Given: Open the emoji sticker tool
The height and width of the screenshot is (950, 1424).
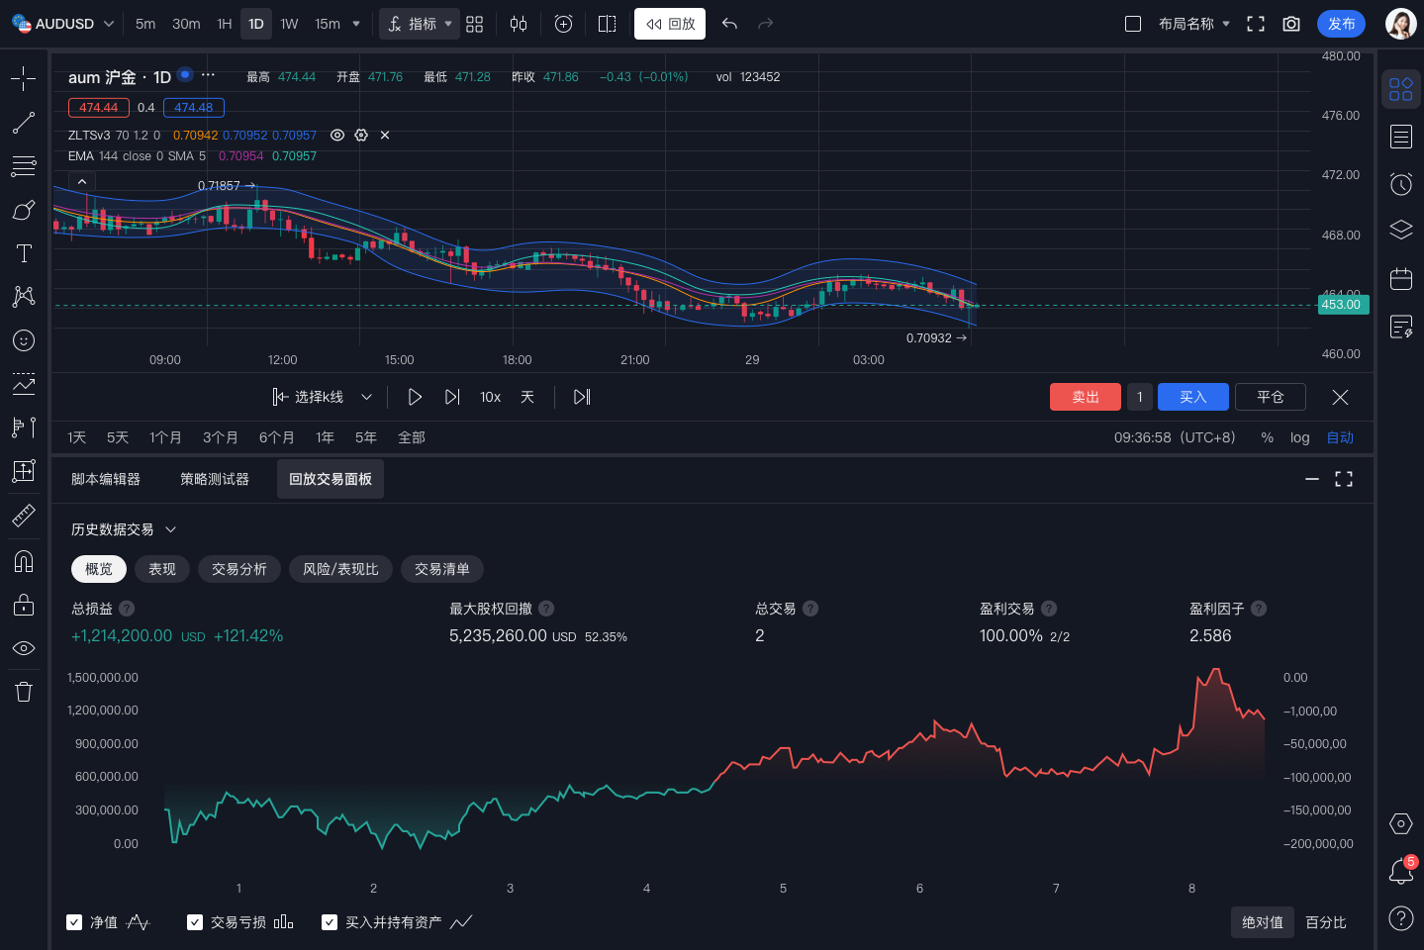Looking at the screenshot, I should click(x=24, y=340).
